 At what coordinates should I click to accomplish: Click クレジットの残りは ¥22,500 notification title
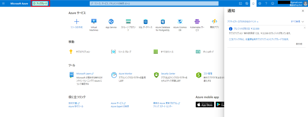point(246,29)
